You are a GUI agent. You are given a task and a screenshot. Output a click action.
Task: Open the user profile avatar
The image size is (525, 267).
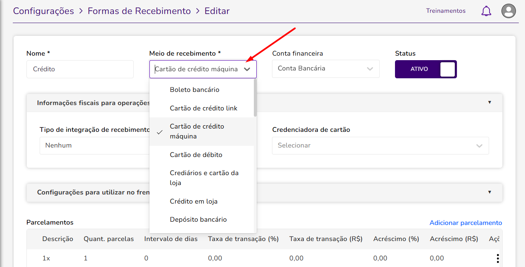click(x=508, y=11)
